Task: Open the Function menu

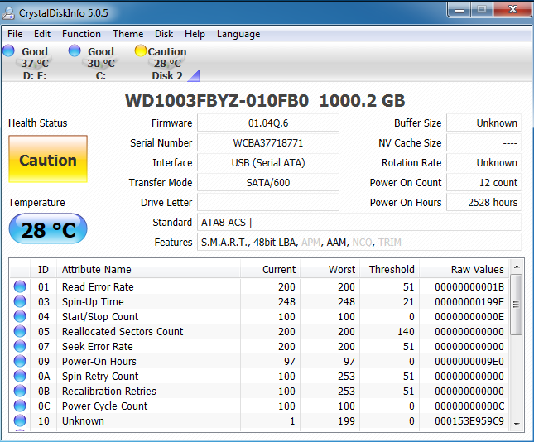Action: pos(81,34)
